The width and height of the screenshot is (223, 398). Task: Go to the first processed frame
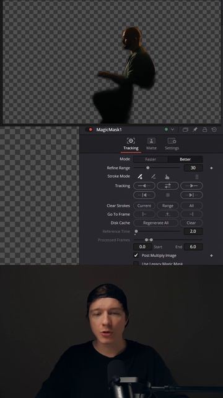[x=144, y=214]
